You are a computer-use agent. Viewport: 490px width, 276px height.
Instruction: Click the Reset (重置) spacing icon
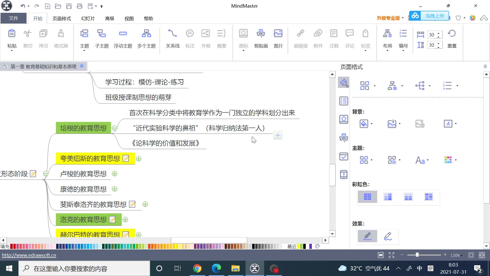[x=452, y=33]
